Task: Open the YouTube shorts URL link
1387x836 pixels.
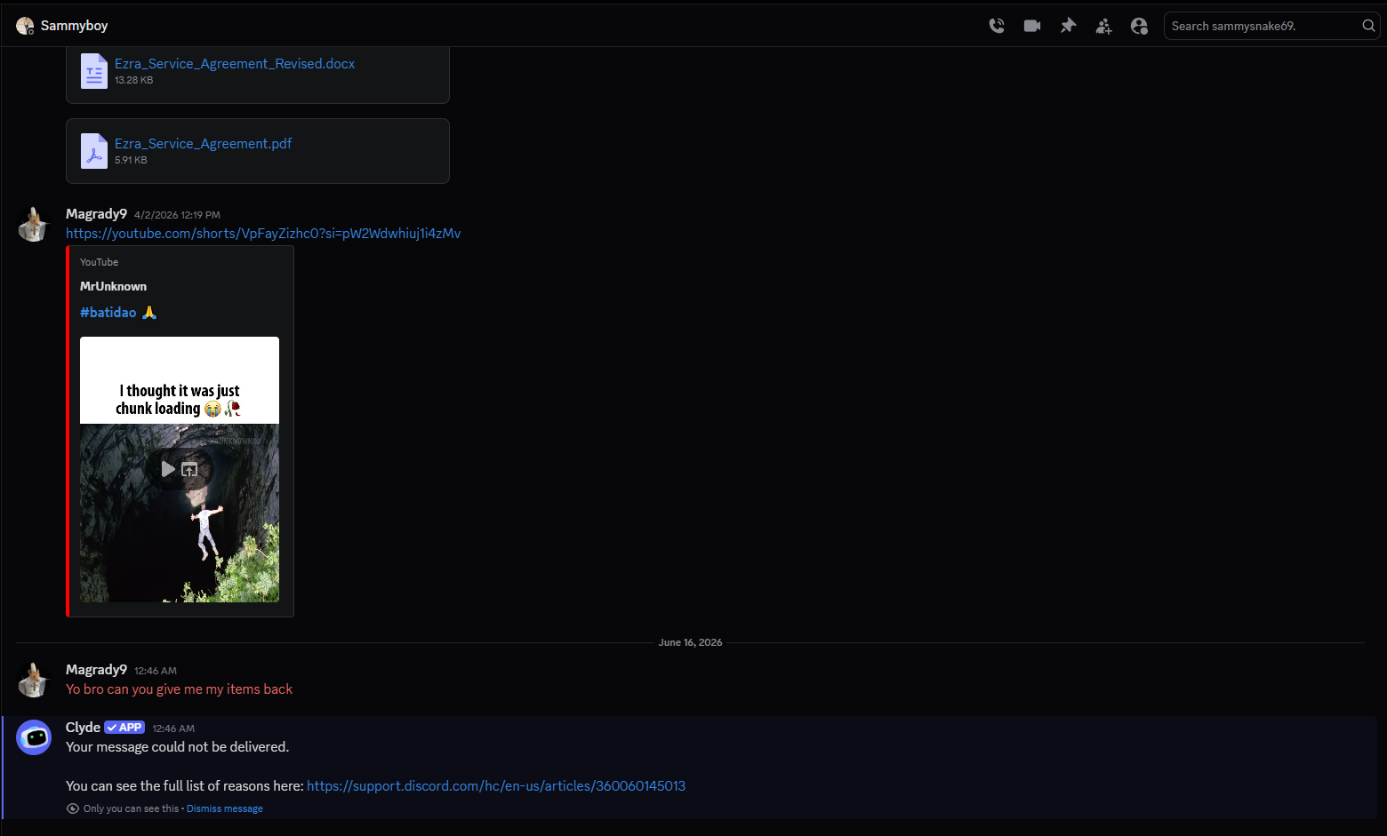Action: (263, 234)
